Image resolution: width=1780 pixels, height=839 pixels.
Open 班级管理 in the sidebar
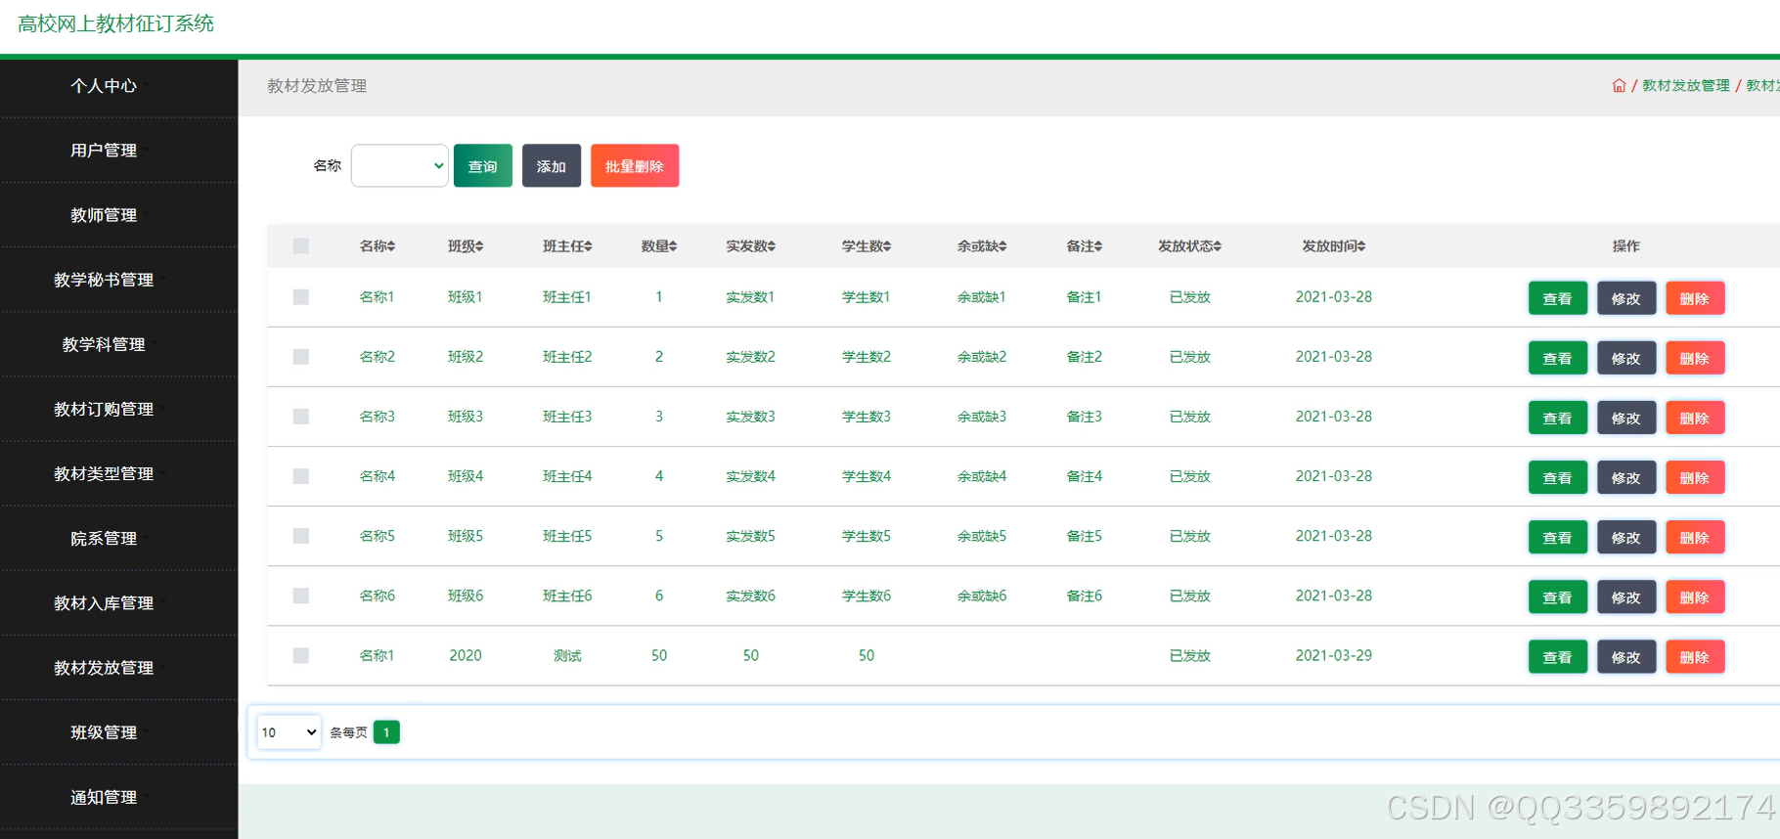[104, 732]
